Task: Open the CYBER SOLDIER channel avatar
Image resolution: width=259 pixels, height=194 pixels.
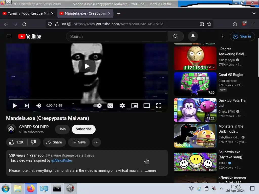Action: pyautogui.click(x=11, y=129)
